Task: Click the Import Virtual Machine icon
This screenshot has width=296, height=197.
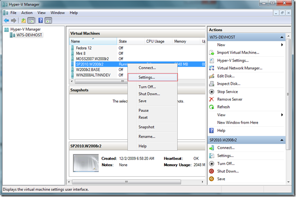Action: pos(211,53)
